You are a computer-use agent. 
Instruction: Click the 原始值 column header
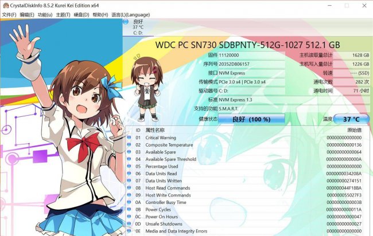click(x=354, y=130)
